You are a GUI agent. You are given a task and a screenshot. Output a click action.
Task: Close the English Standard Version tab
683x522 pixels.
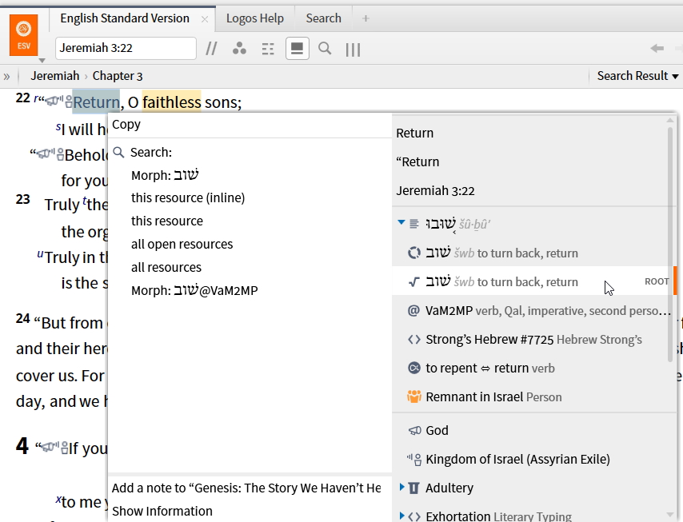(205, 19)
